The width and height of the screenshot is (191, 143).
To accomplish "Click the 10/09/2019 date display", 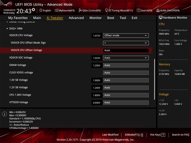I will [x=9, y=10].
